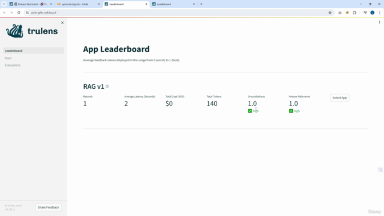This screenshot has width=384, height=216.
Task: Open the Evaluations page in sidebar
Action: coord(13,65)
